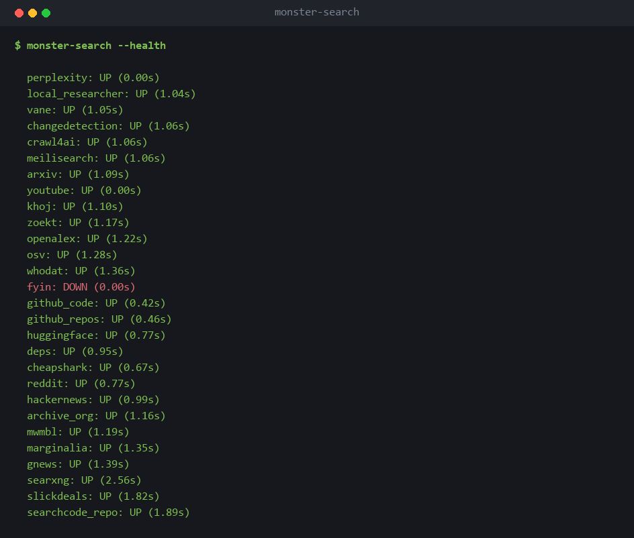
Task: Click the gnews: UP (1.39s) line
Action: click(78, 464)
